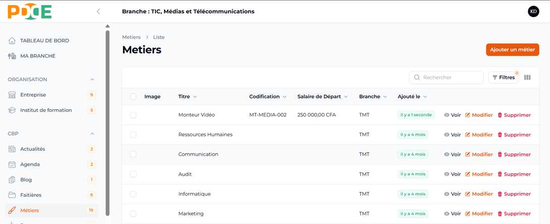Open Actualités in the sidebar menu

(x=32, y=149)
